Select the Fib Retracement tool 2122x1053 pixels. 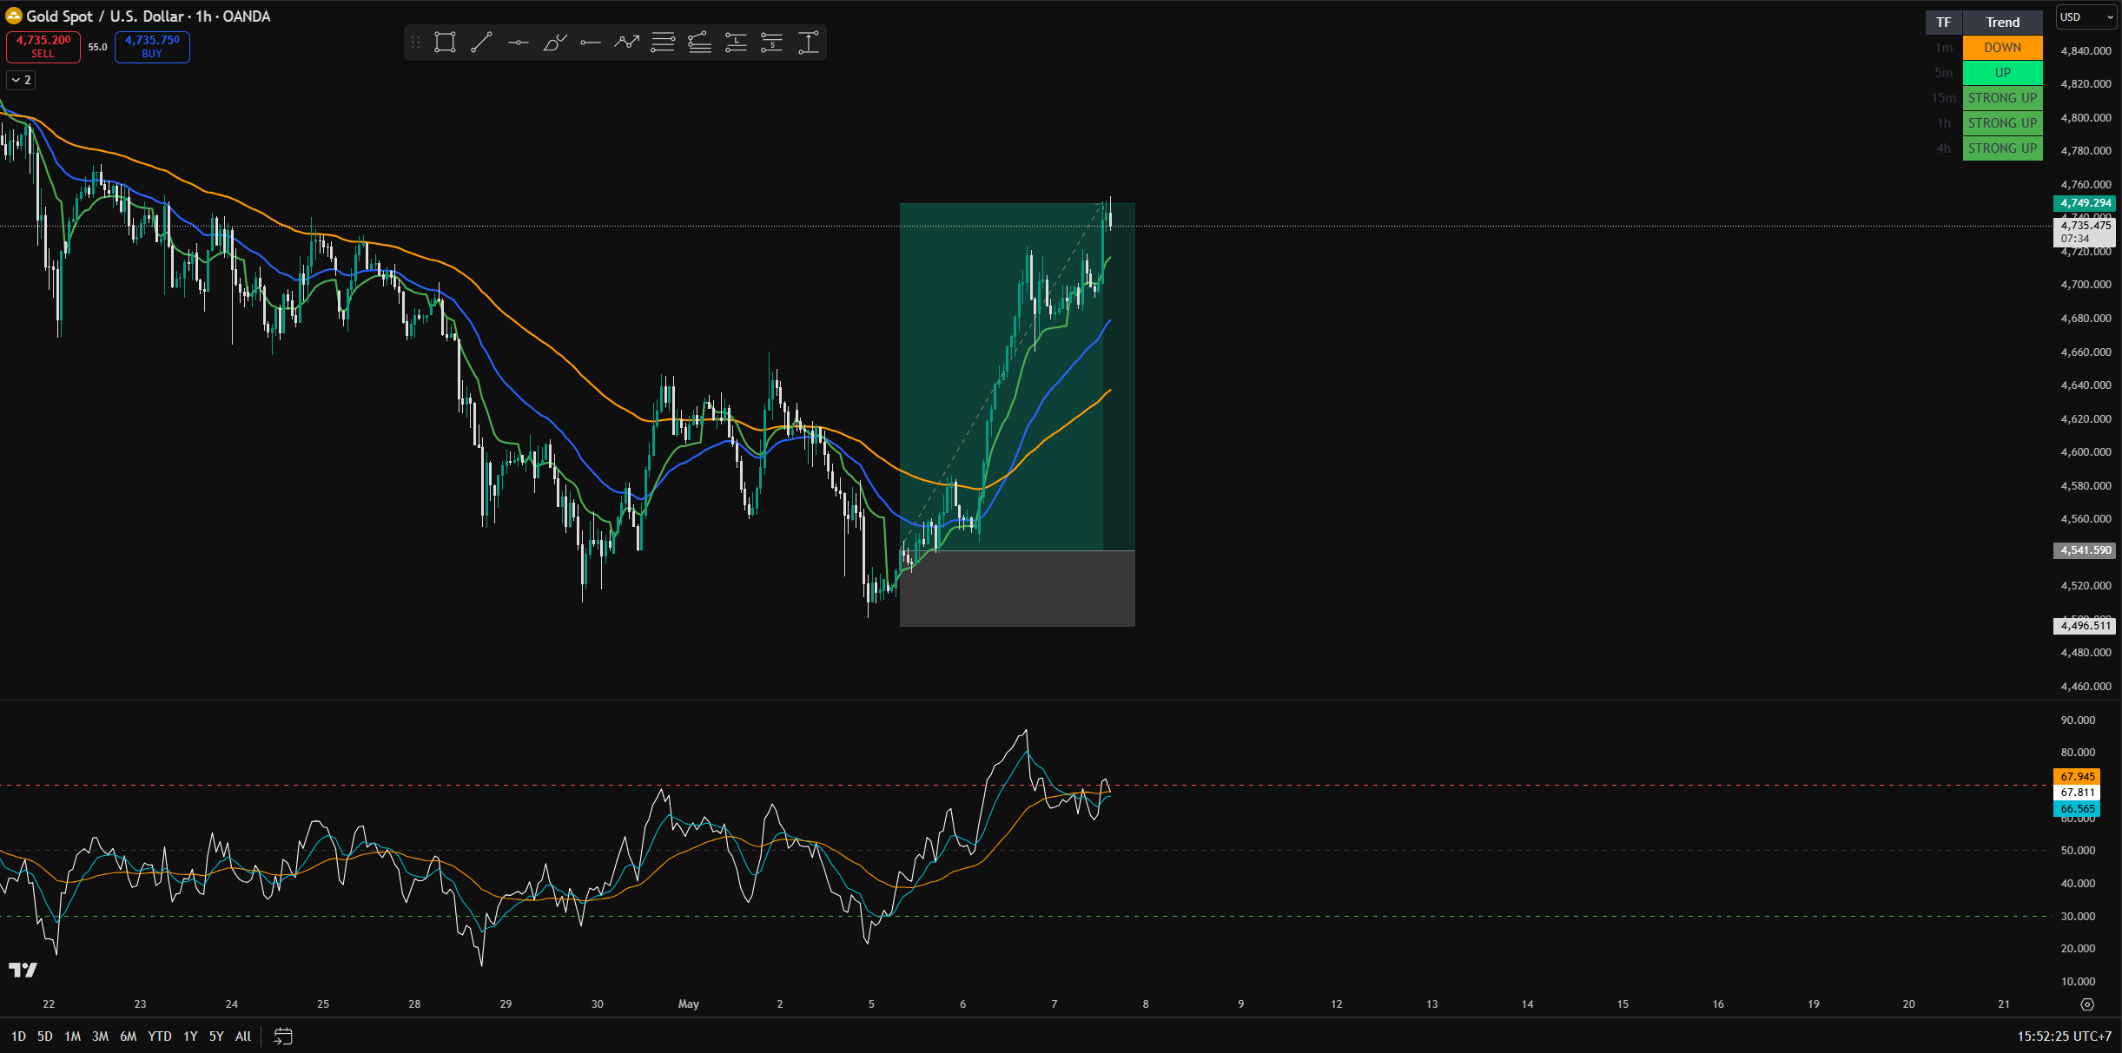(663, 43)
